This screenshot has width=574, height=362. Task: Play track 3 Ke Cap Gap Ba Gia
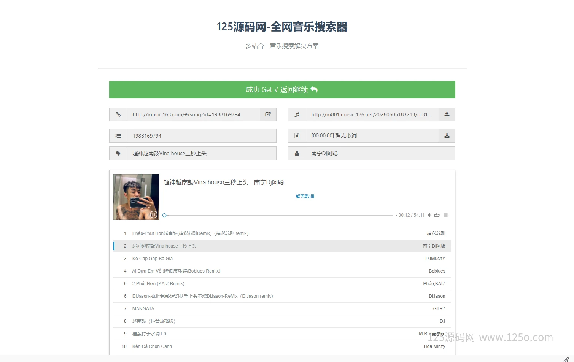282,259
